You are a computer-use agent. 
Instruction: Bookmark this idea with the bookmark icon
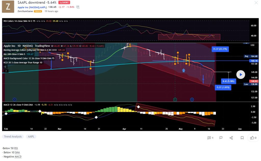[x=242, y=138]
